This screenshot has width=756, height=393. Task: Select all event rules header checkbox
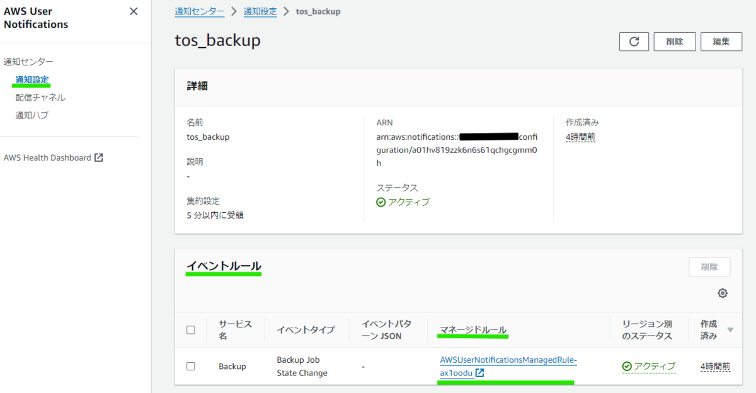pyautogui.click(x=191, y=330)
